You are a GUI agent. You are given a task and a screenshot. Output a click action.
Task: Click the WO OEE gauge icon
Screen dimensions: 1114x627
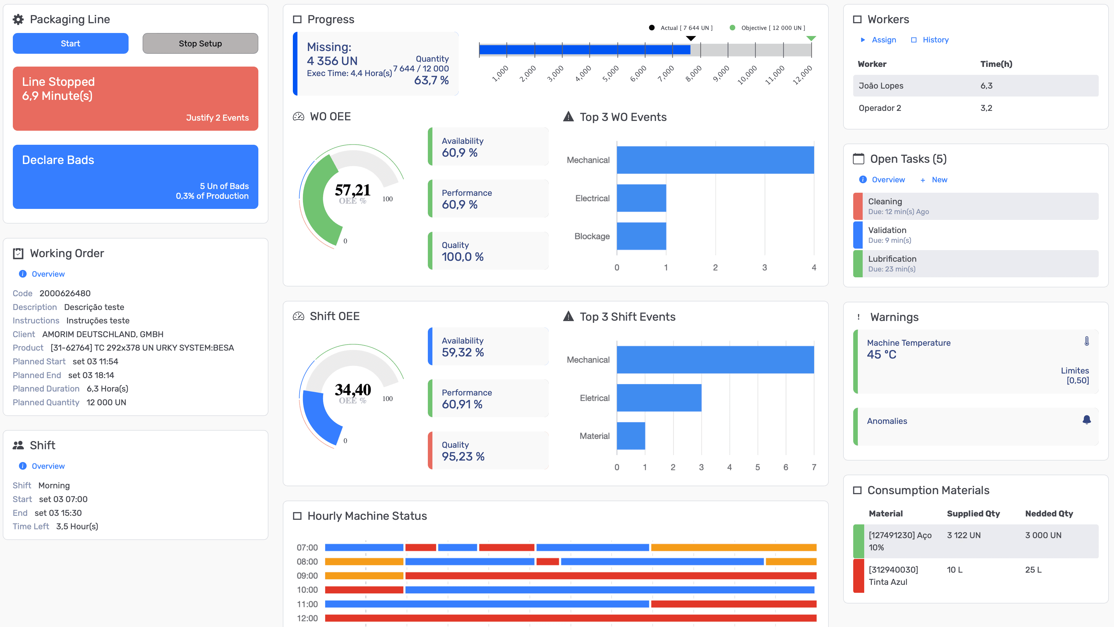coord(298,117)
